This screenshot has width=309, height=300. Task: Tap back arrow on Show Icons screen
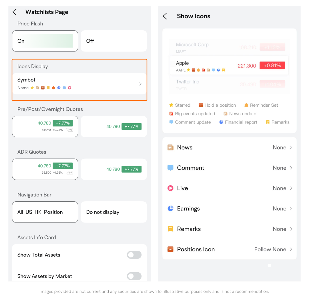click(x=165, y=16)
